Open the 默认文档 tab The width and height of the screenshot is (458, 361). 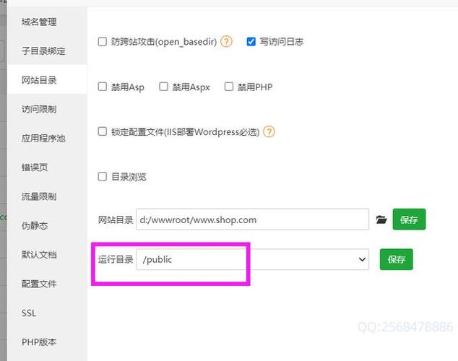pyautogui.click(x=48, y=254)
